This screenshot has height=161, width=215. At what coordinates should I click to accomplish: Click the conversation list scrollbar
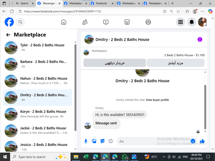point(75,88)
